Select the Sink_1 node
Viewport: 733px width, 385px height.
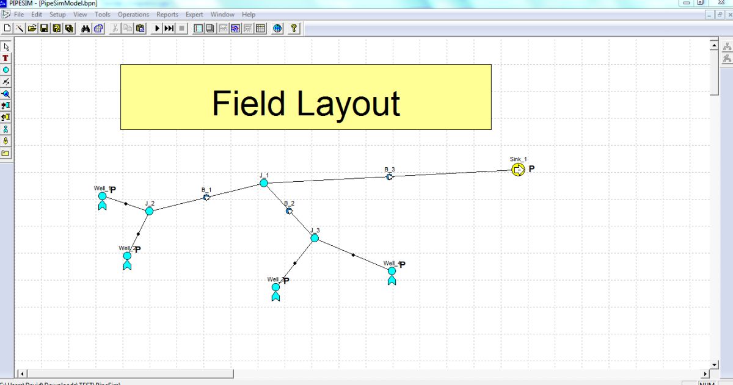tap(518, 170)
